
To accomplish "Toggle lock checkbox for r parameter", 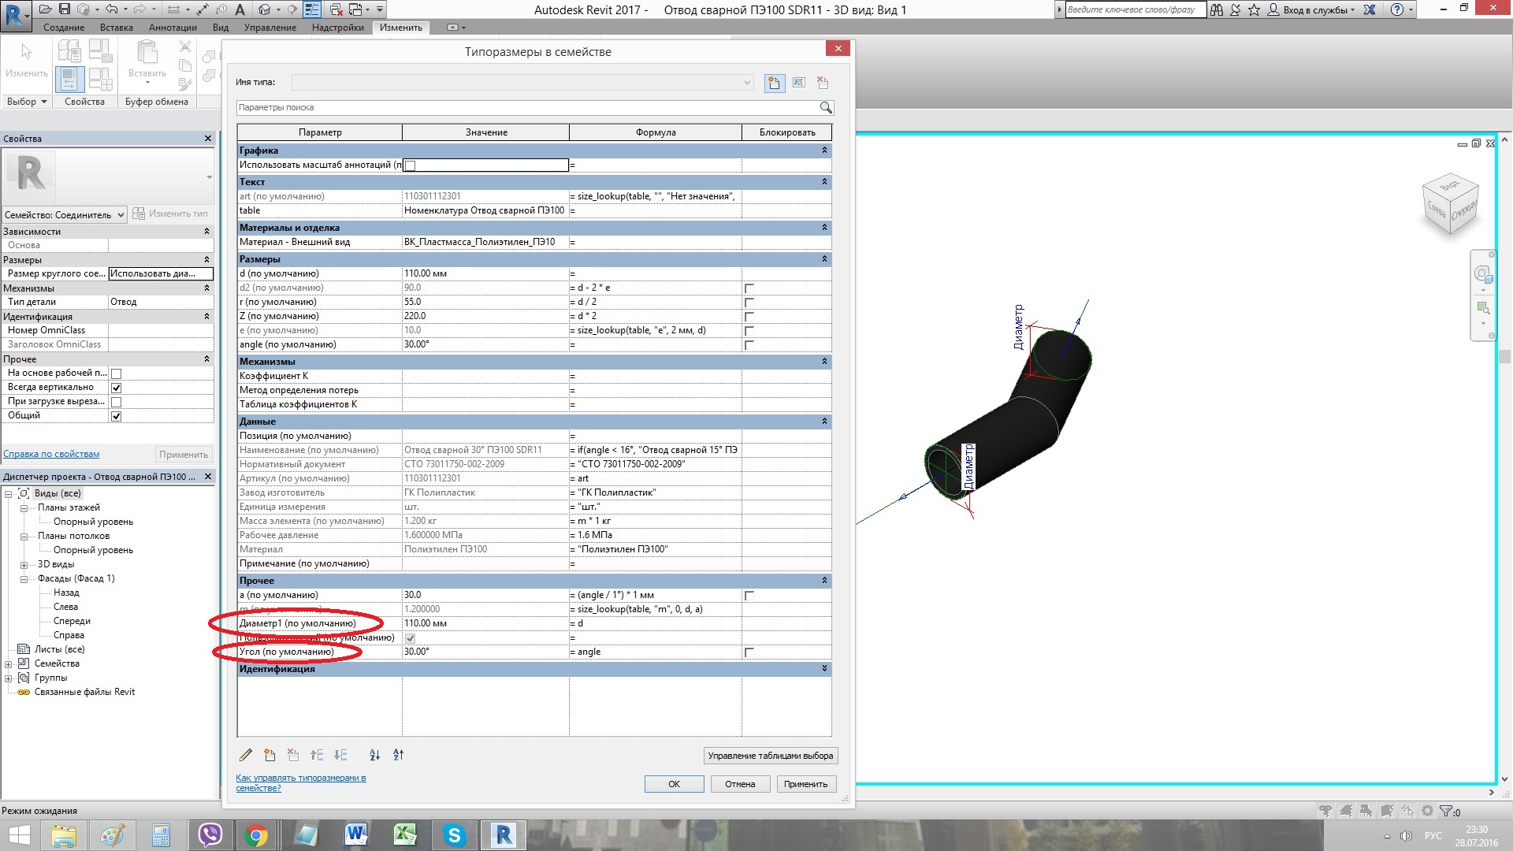I will click(x=749, y=303).
